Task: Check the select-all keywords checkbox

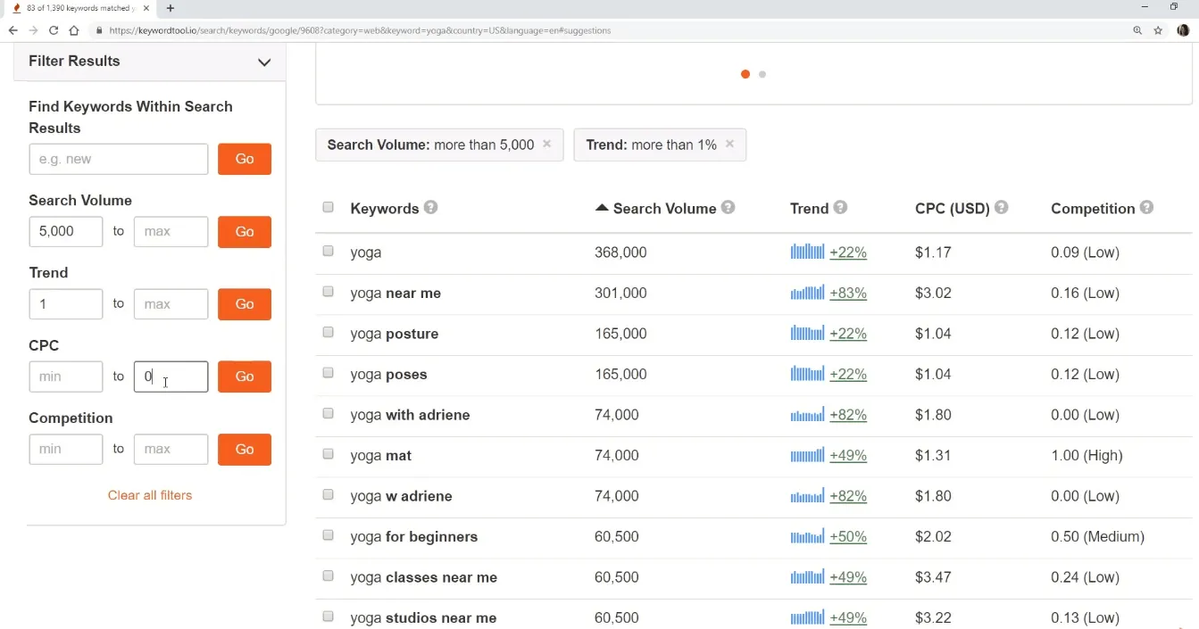Action: [x=328, y=207]
